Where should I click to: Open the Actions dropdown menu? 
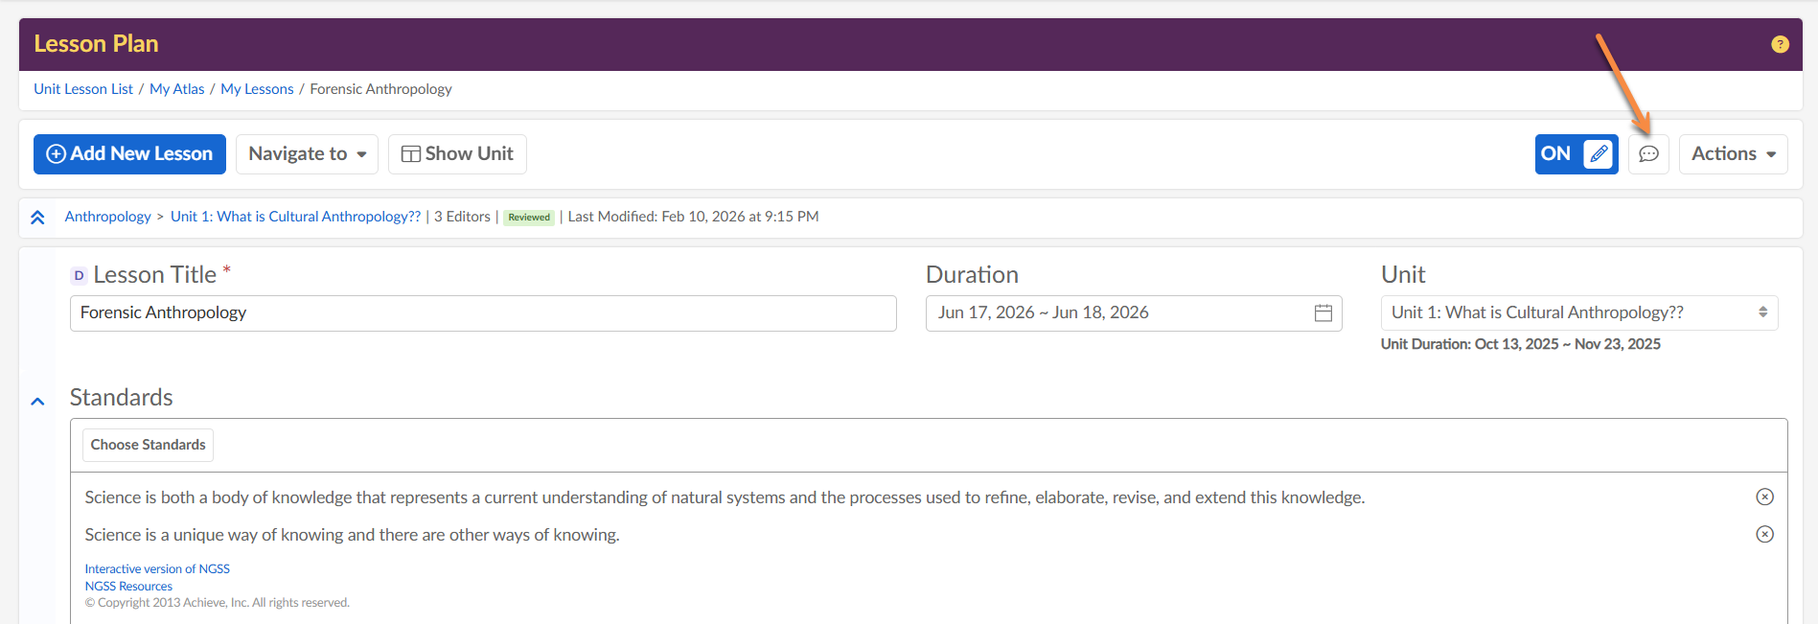coord(1733,154)
